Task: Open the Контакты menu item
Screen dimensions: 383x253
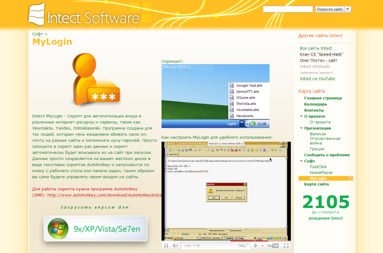Action: (x=314, y=110)
